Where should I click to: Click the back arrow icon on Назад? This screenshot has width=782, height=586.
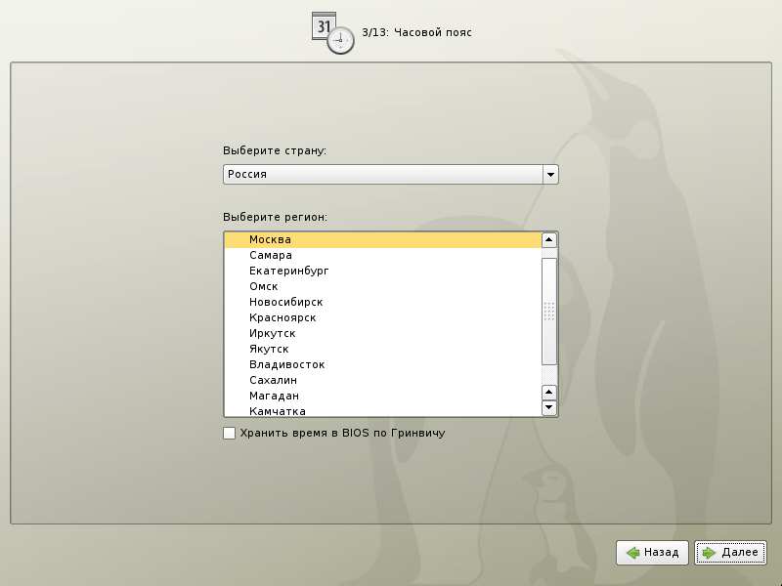coord(633,553)
